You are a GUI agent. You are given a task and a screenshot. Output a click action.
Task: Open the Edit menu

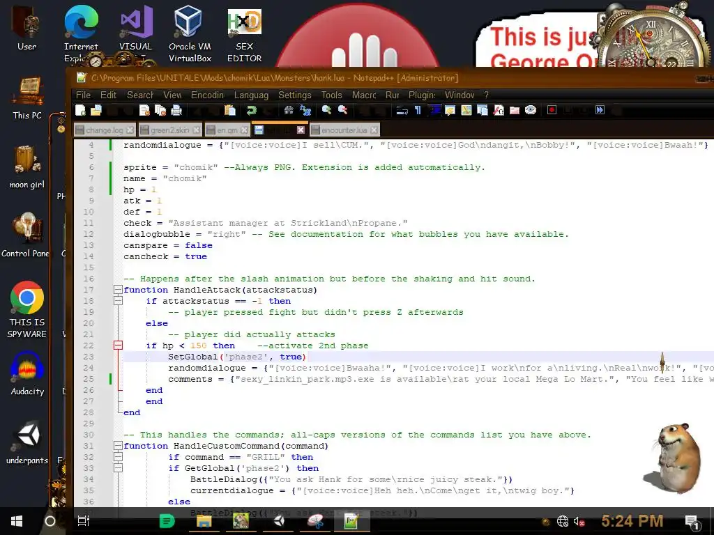108,95
